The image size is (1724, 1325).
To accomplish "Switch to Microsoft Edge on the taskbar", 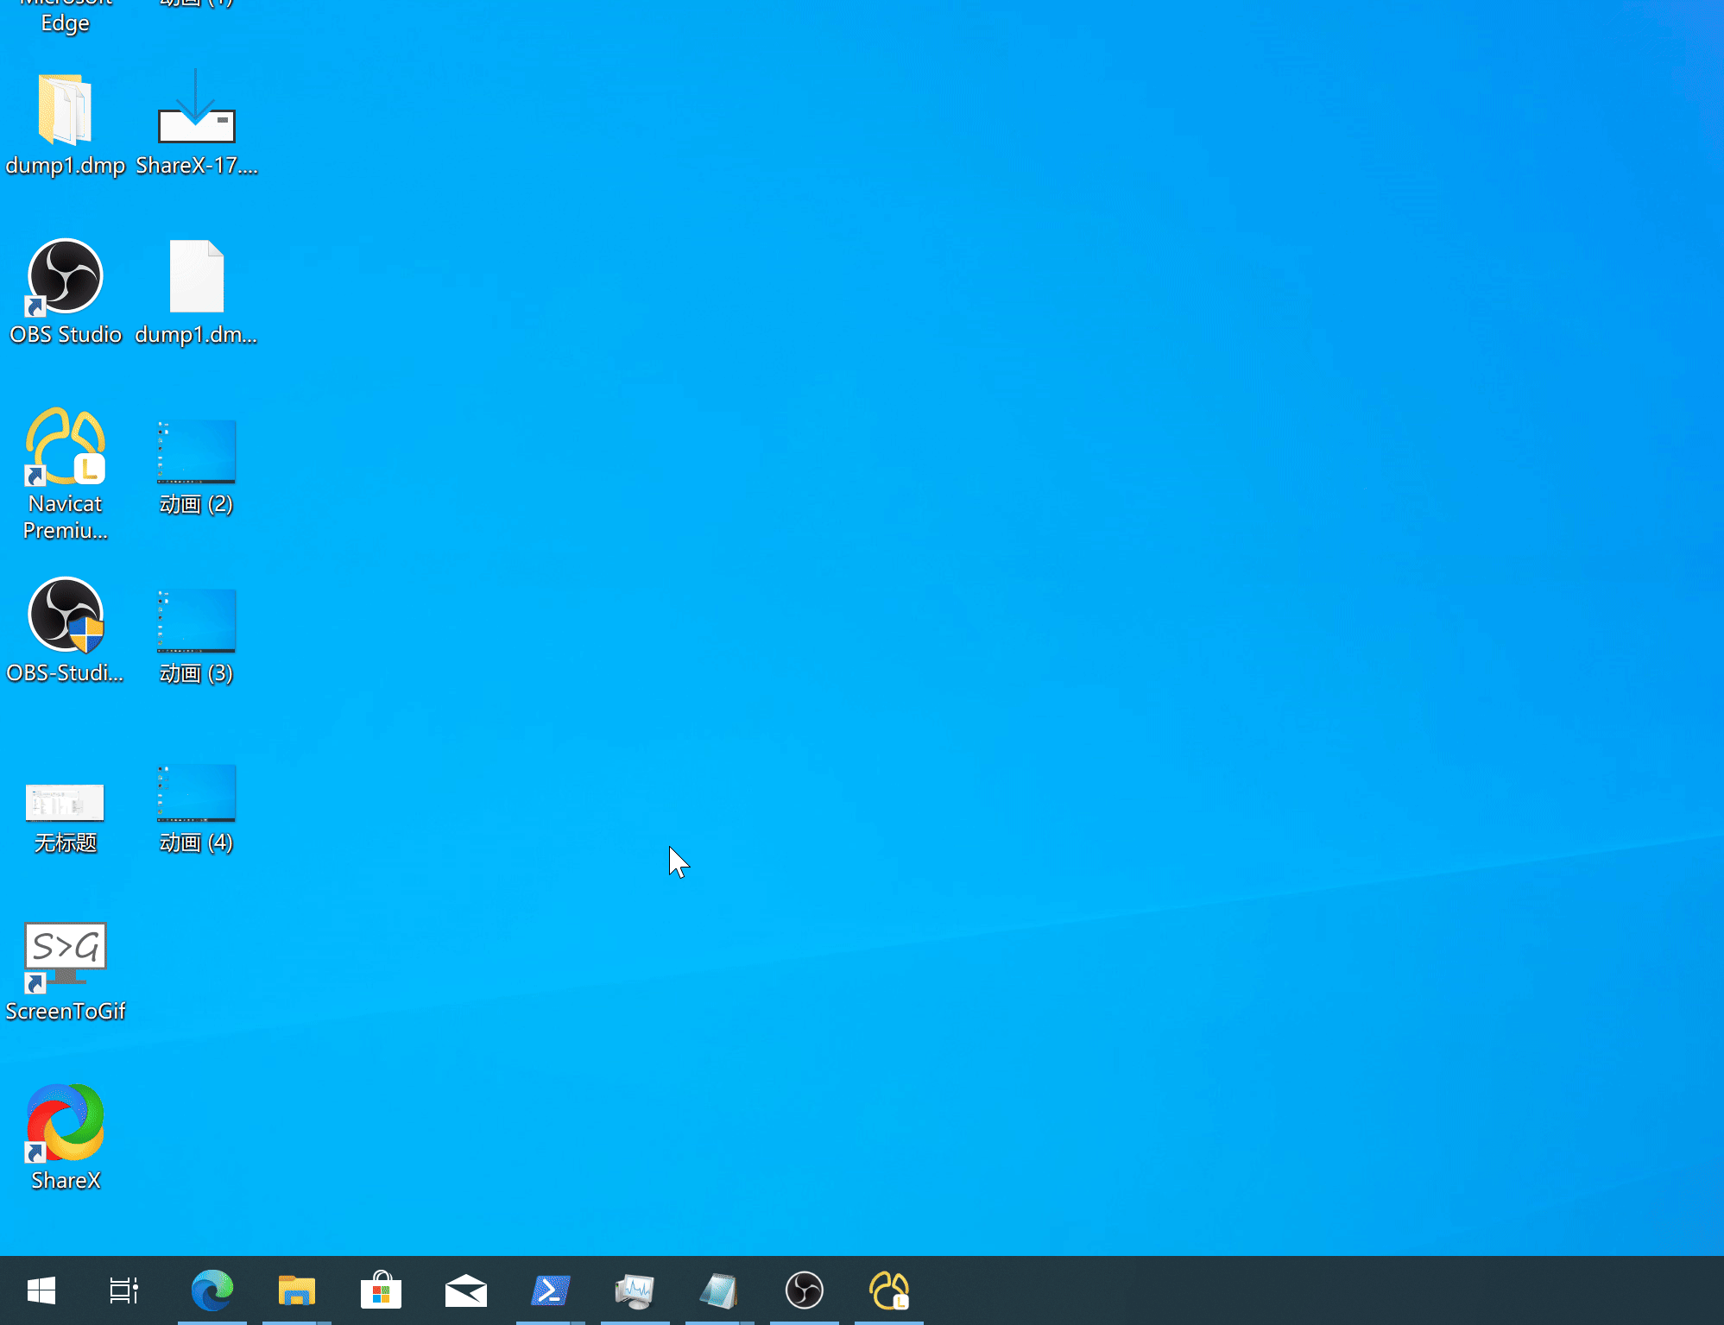I will pos(212,1290).
